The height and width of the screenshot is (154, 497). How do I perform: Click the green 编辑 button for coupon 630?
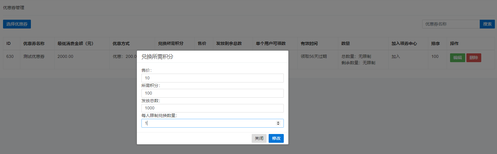[457, 58]
